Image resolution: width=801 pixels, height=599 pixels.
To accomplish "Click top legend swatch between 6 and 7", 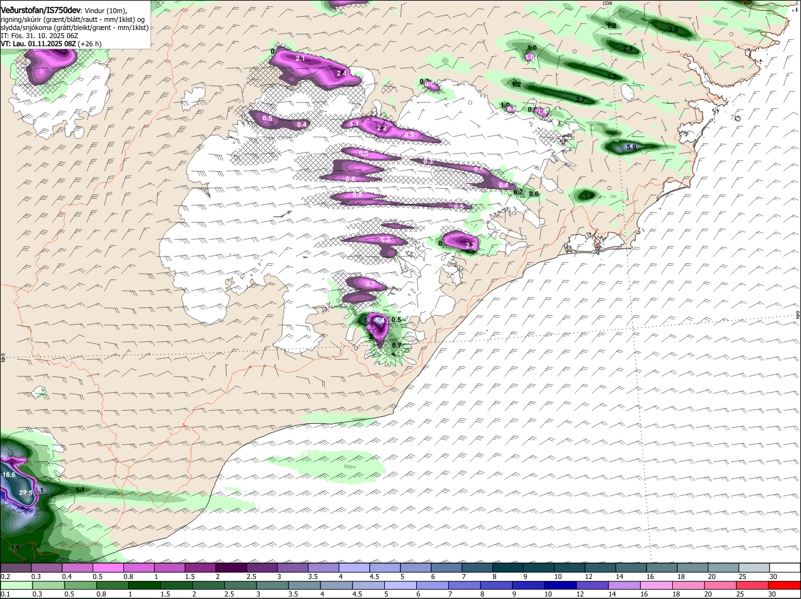I will pyautogui.click(x=446, y=568).
